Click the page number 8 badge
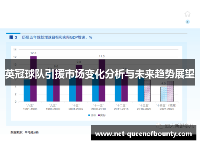 188,22
